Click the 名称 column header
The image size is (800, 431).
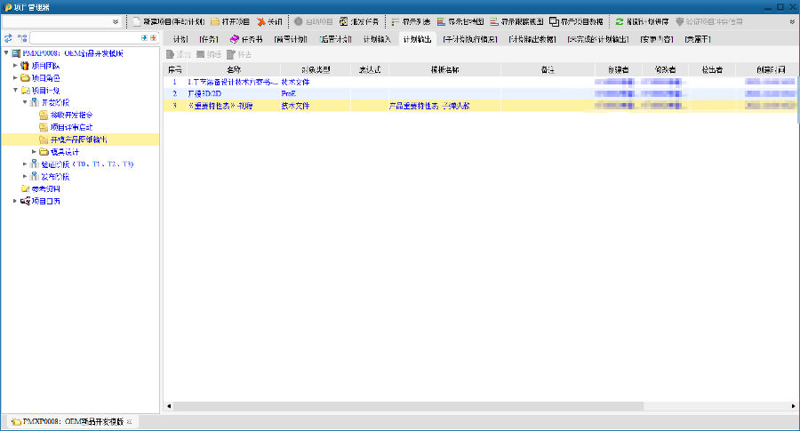pyautogui.click(x=234, y=70)
